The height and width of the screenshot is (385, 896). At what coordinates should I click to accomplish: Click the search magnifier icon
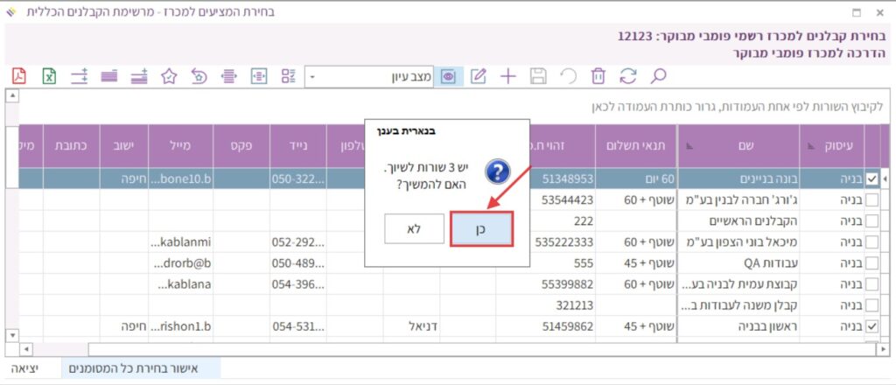pos(658,76)
